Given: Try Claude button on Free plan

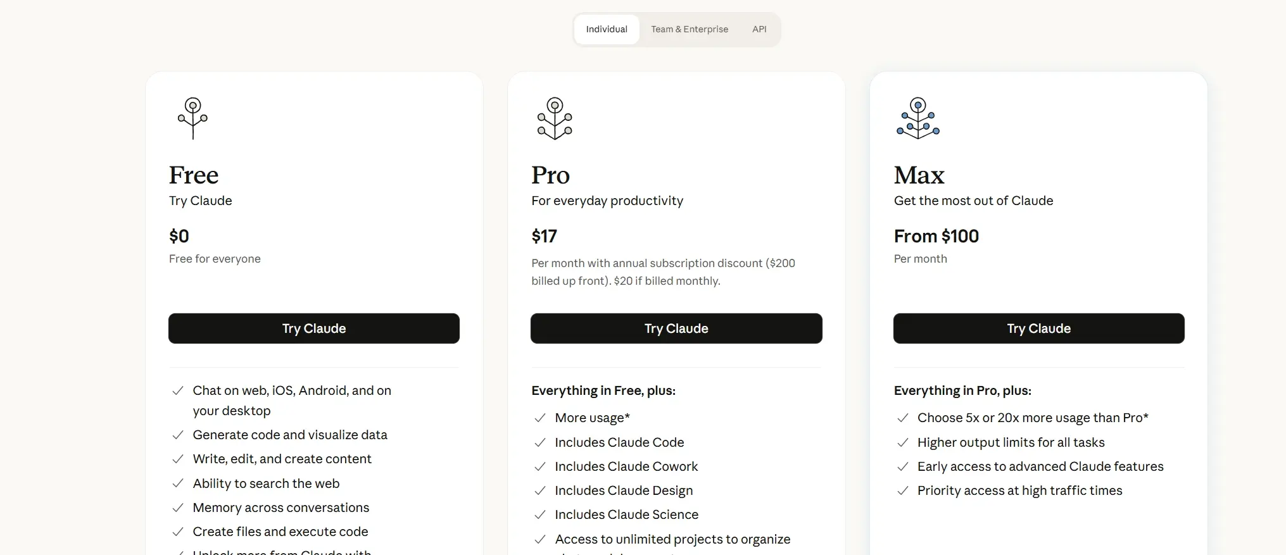Looking at the screenshot, I should [314, 328].
